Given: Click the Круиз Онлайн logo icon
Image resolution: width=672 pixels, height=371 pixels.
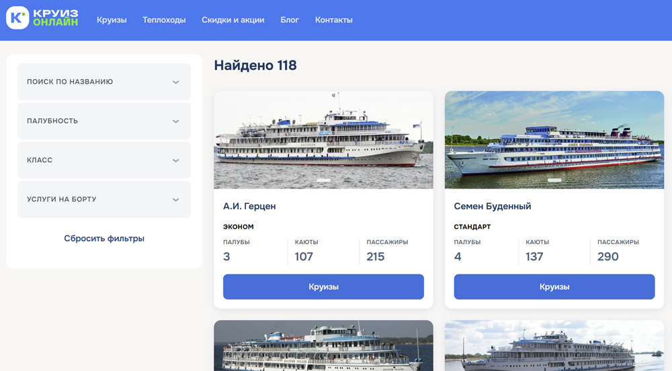Looking at the screenshot, I should [17, 18].
